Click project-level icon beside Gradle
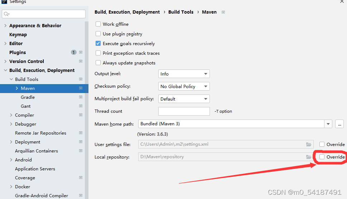The width and height of the screenshot is (347, 199). 81,97
